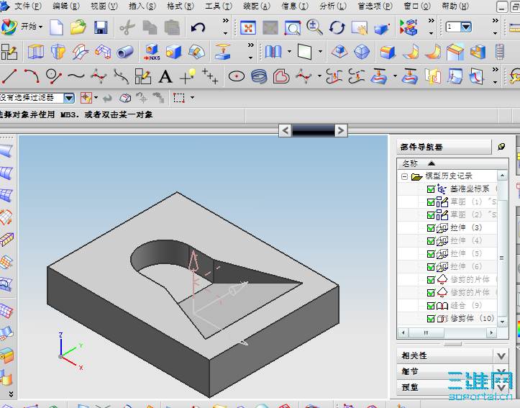520x408 pixels.
Task: Open the 视图(V) menu
Action: 104,6
